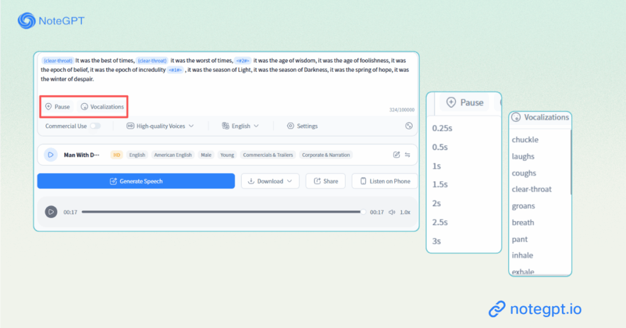Select the 1.5s pause option
Image resolution: width=626 pixels, height=328 pixels.
click(440, 185)
